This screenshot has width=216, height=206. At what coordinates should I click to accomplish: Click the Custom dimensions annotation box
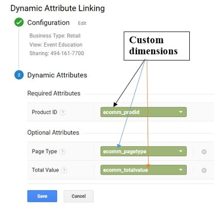click(157, 46)
